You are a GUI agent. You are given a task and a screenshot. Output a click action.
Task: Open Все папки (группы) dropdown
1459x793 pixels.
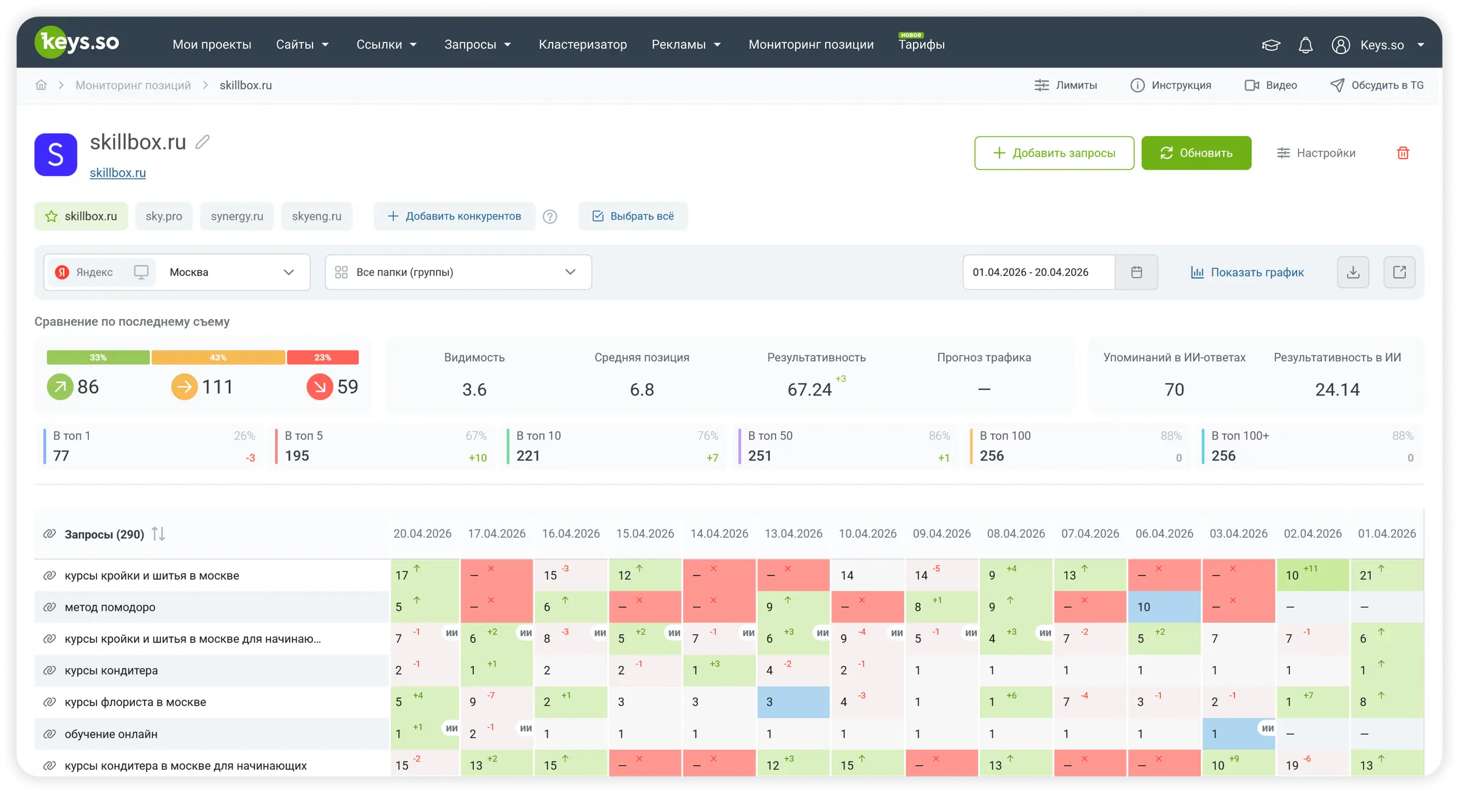458,272
